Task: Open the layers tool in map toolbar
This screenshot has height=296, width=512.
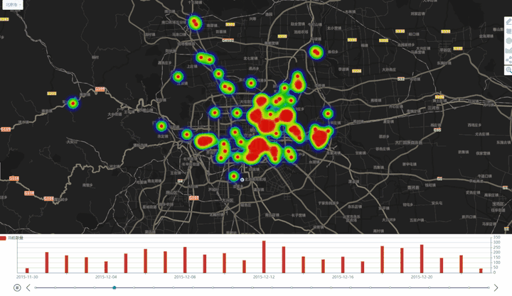Action: (x=508, y=31)
